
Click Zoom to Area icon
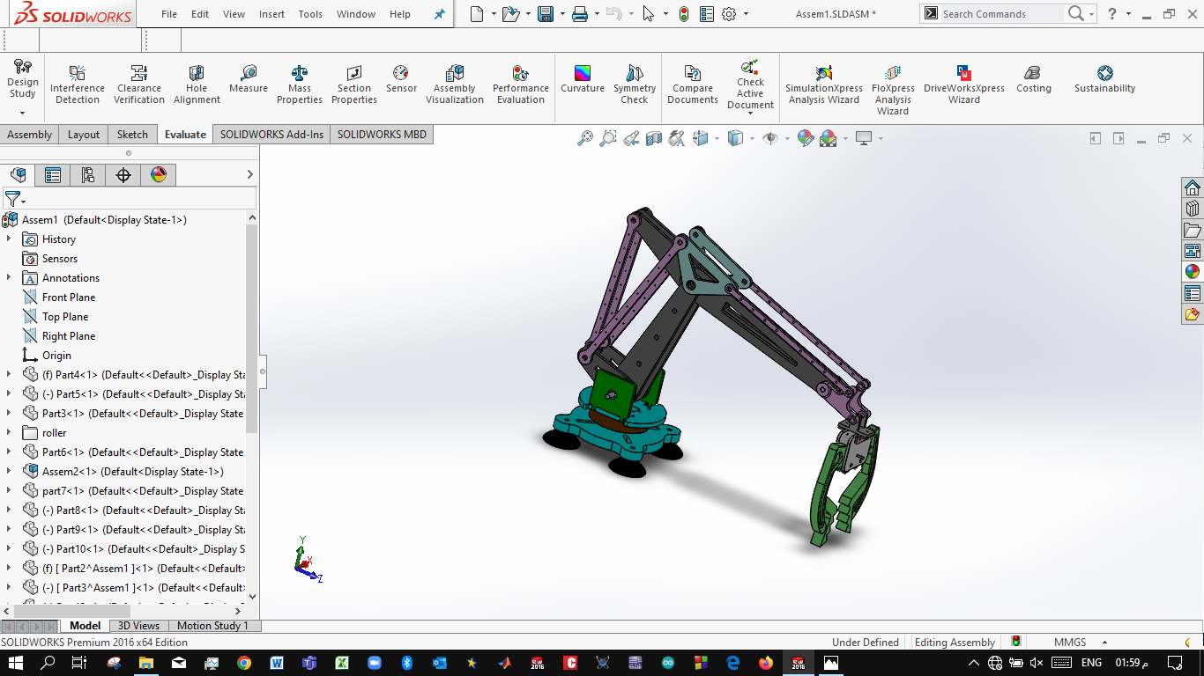(608, 138)
